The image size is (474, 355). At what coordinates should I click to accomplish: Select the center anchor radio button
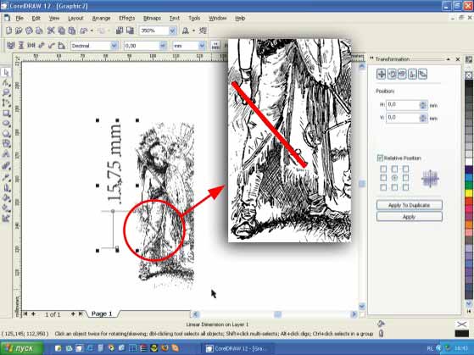[394, 178]
